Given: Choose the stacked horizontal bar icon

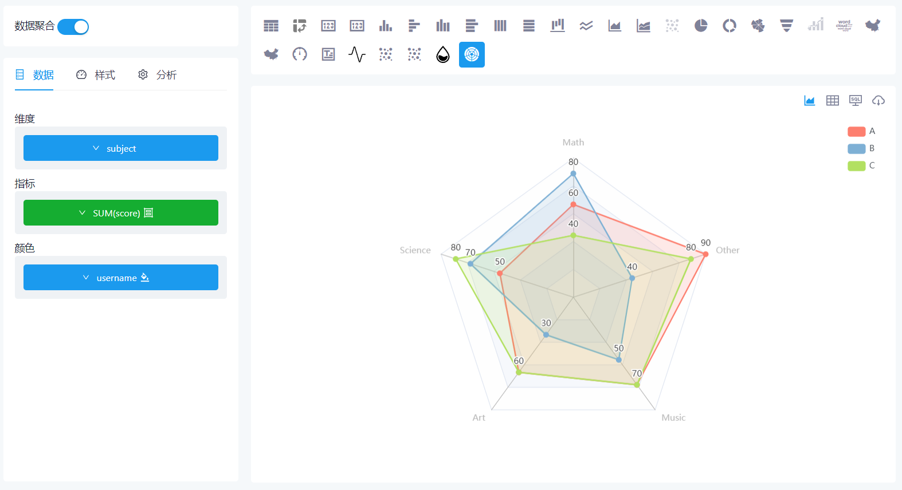Looking at the screenshot, I should point(472,26).
